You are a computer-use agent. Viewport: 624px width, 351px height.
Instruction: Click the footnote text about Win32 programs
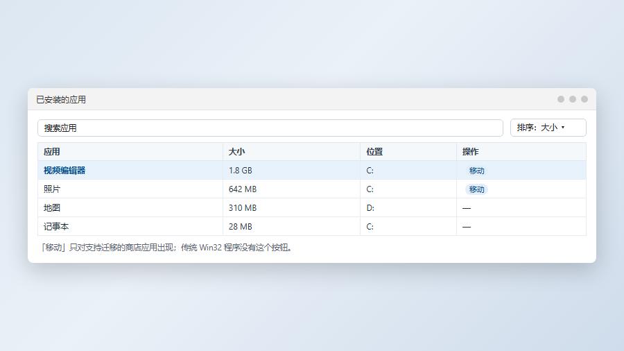pyautogui.click(x=168, y=248)
